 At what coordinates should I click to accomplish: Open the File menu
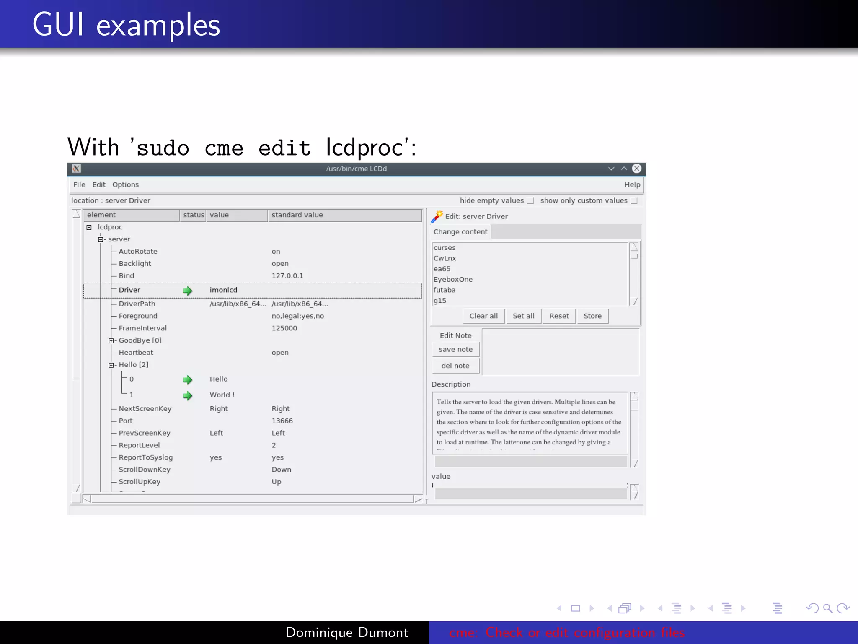(x=79, y=184)
